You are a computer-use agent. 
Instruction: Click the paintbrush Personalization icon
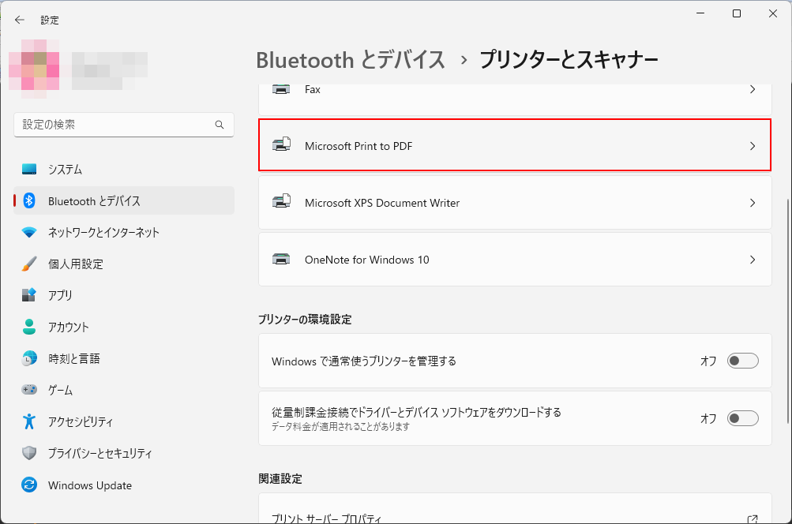pos(29,264)
